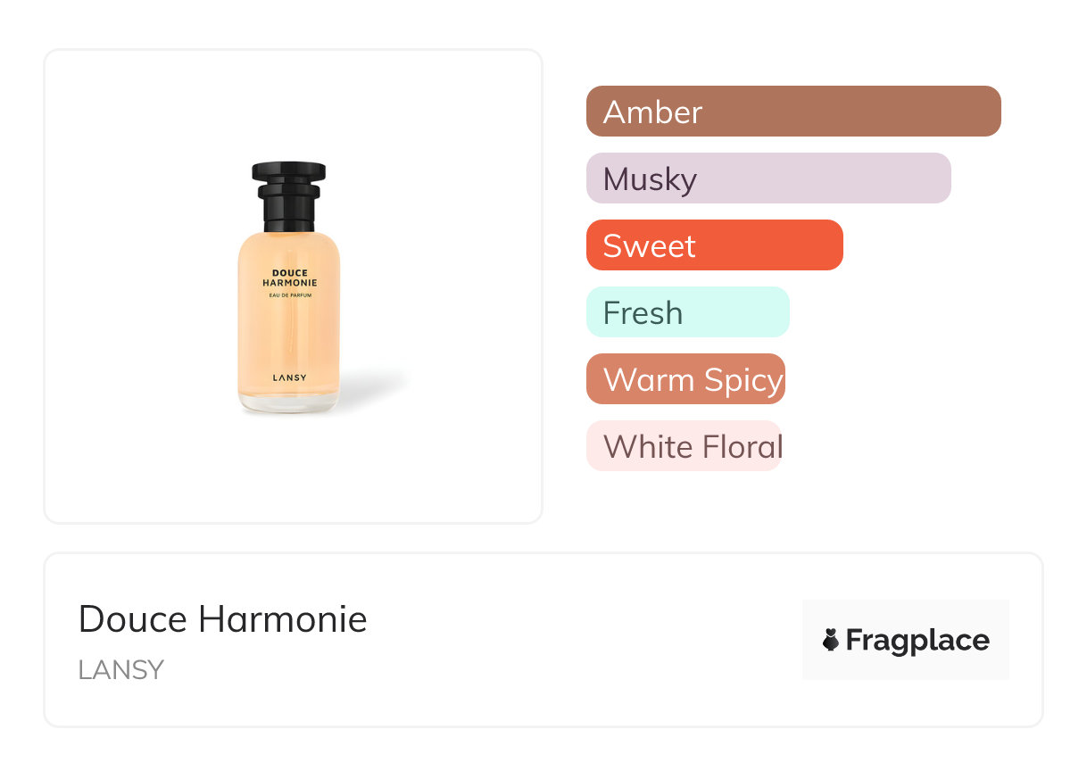Open the LANSY brand link below the title
Screen dimensions: 1087x771
(120, 670)
